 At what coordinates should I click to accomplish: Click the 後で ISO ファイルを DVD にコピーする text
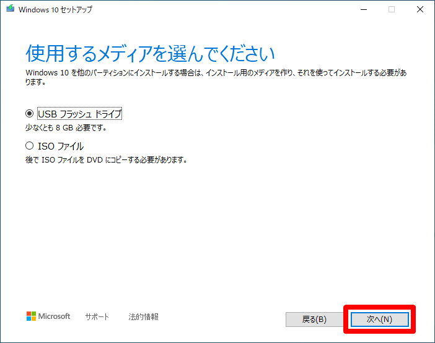(82, 160)
